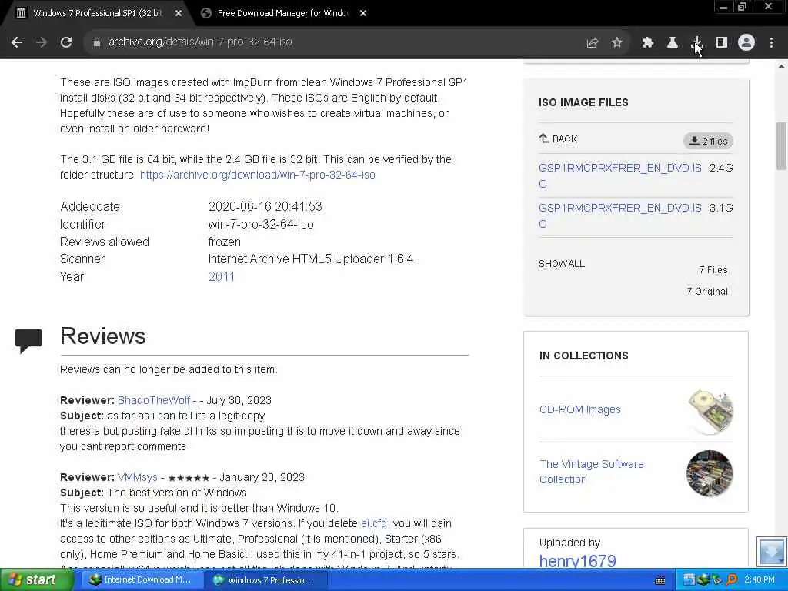Image resolution: width=788 pixels, height=591 pixels.
Task: Click the Reviews speech bubble icon
Action: coord(28,341)
